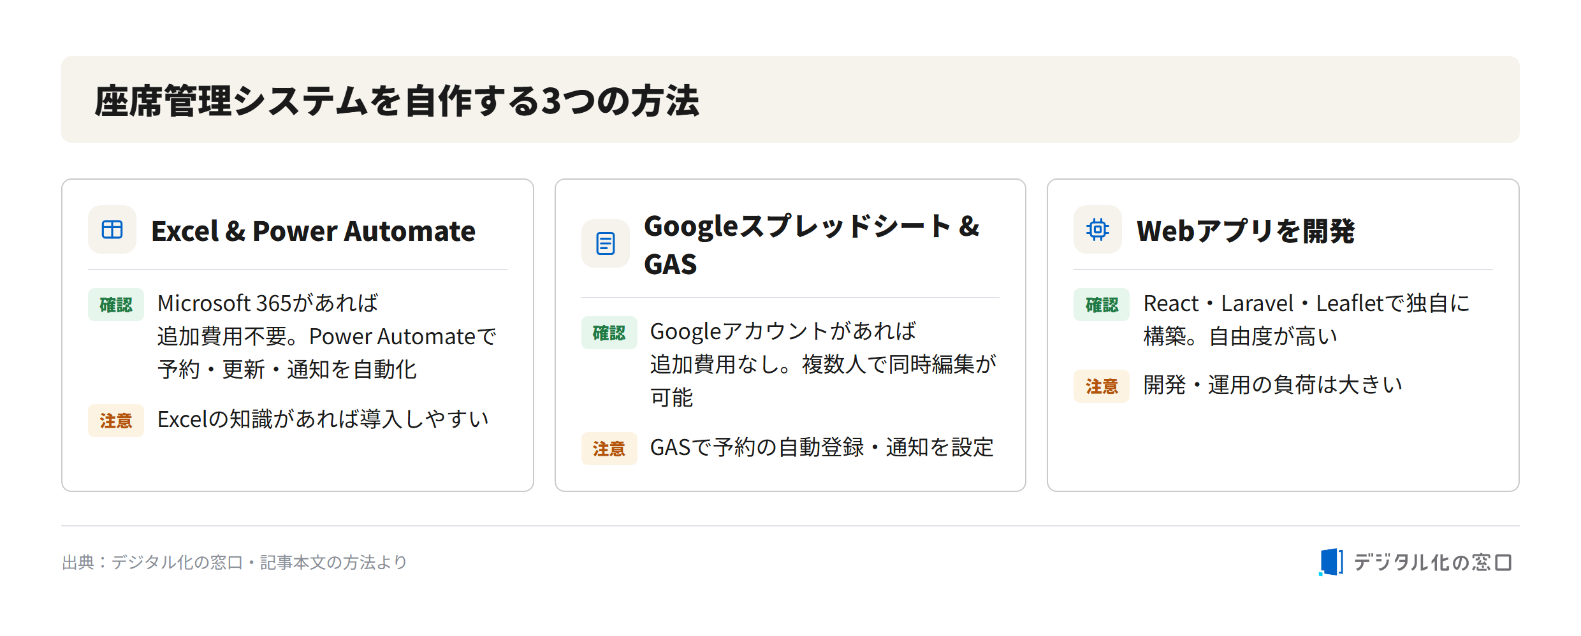
Task: Select the Googleスプレッドシート & GAS heading
Action: (812, 245)
